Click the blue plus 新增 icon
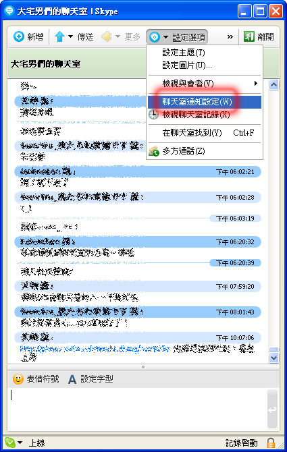The height and width of the screenshot is (452, 287). (x=19, y=37)
